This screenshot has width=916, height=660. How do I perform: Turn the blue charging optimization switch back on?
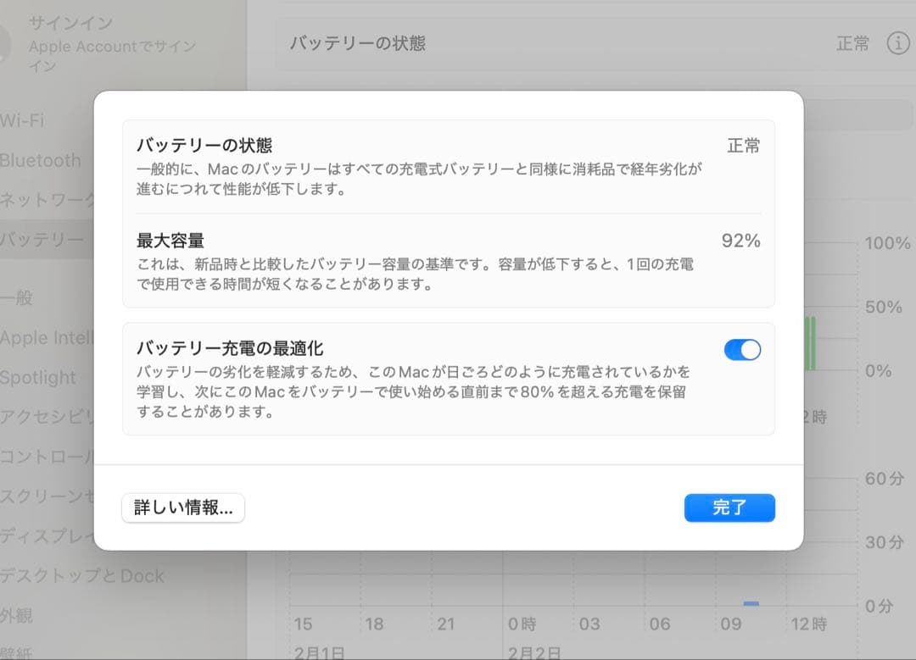742,349
